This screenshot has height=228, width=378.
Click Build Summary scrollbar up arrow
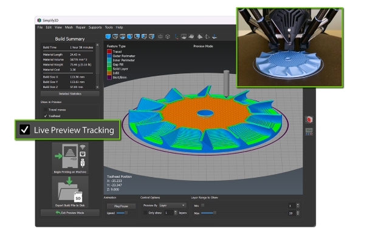tap(97, 45)
